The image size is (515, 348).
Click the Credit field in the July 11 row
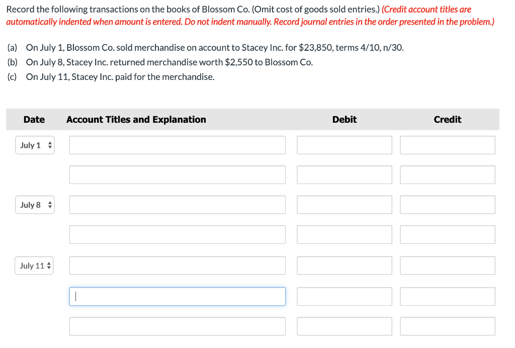447,266
